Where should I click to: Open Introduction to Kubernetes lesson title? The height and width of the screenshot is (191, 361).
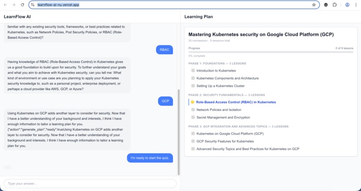tap(216, 71)
